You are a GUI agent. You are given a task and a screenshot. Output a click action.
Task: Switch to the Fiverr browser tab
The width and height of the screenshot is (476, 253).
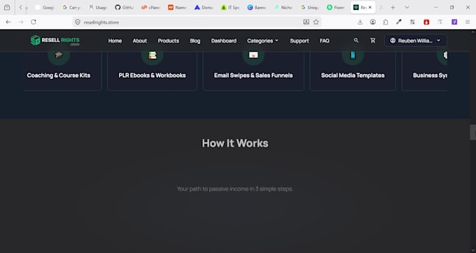click(x=336, y=8)
